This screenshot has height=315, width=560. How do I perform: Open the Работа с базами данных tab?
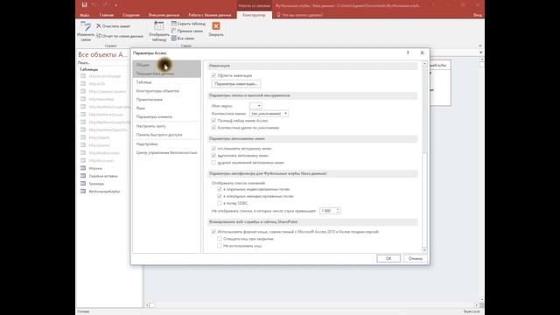[x=210, y=15]
